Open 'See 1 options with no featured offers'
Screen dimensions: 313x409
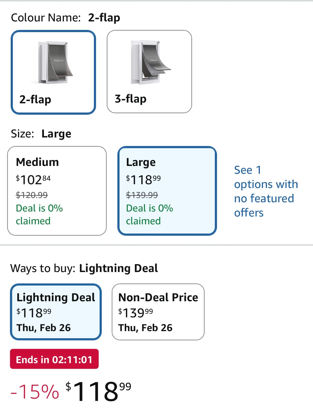coord(266,191)
